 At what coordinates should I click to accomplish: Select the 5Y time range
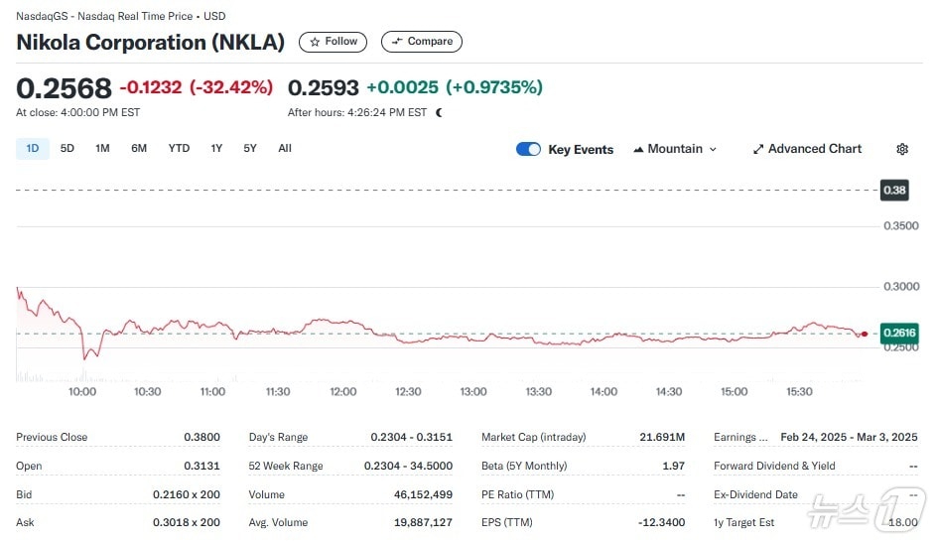250,149
